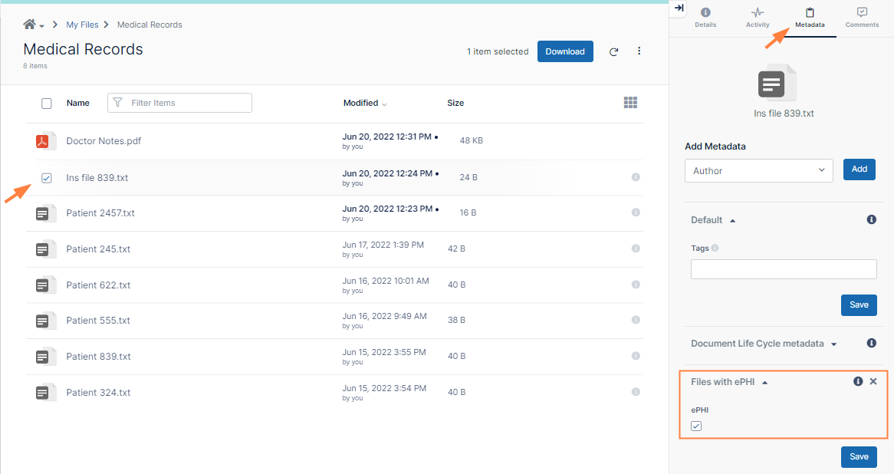Click info icon beside Default metadata section
The height and width of the screenshot is (474, 894).
pyautogui.click(x=871, y=220)
